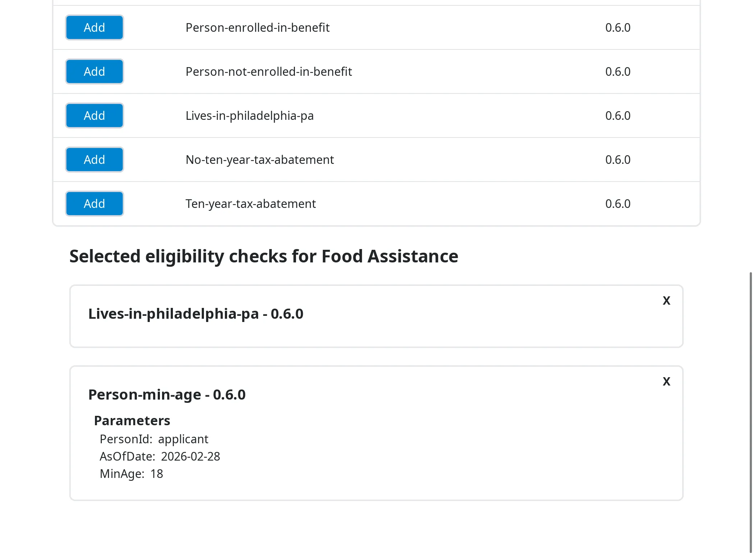This screenshot has width=753, height=553.
Task: Select the Ten-year-tax-abatement row
Action: pyautogui.click(x=251, y=203)
